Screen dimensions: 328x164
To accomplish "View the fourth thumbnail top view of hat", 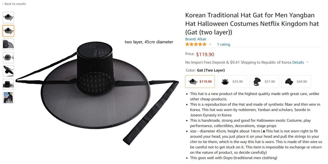I will pyautogui.click(x=8, y=57).
